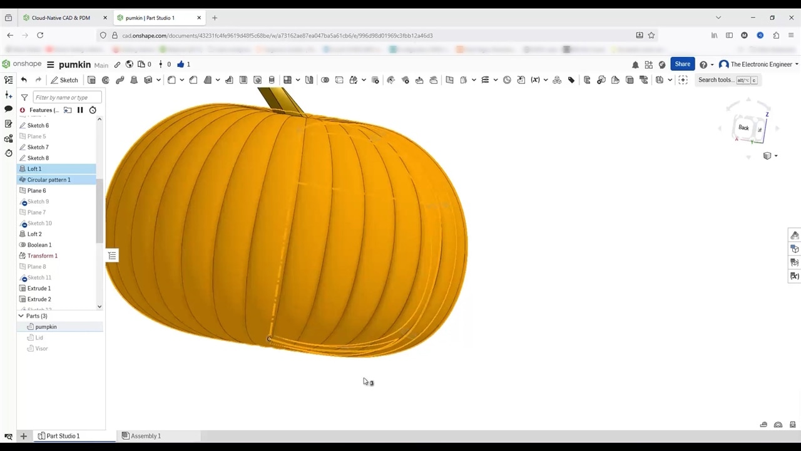Filter the feature list
Image resolution: width=801 pixels, height=451 pixels.
pyautogui.click(x=24, y=97)
